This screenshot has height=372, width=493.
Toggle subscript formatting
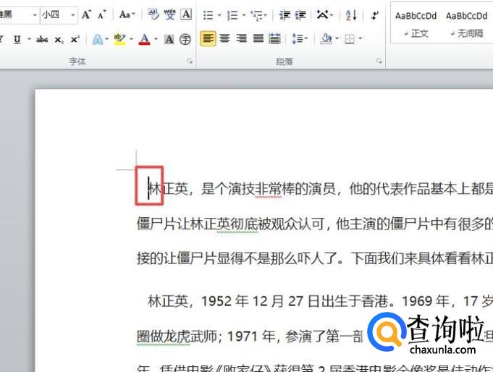click(x=59, y=40)
